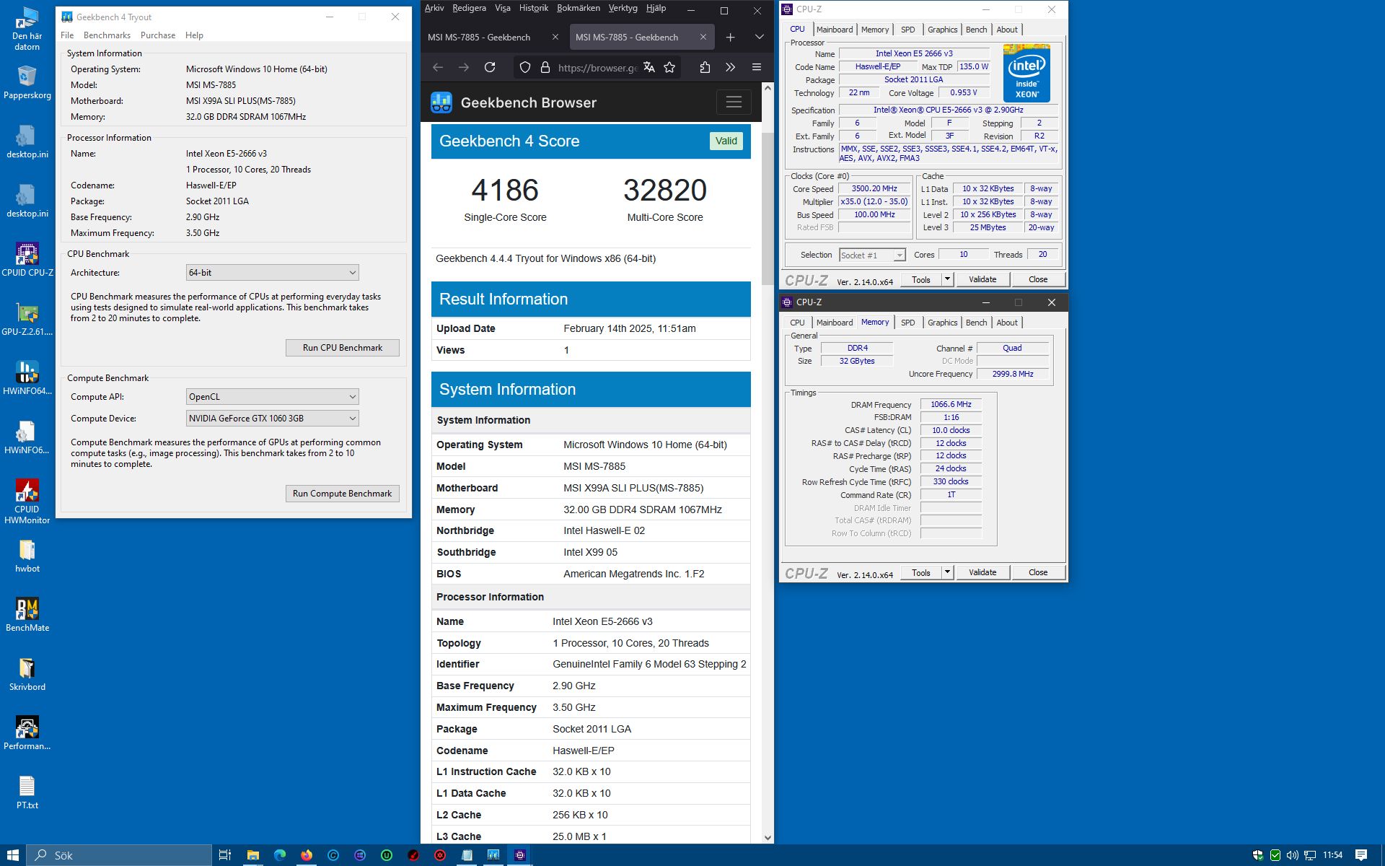
Task: Open Firefox extensions puzzle icon
Action: [705, 67]
